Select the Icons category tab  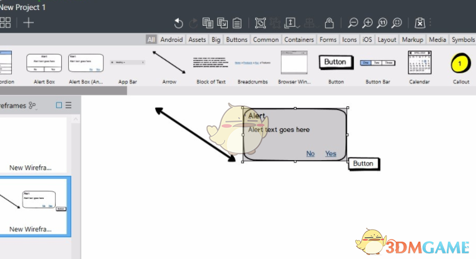(x=350, y=39)
